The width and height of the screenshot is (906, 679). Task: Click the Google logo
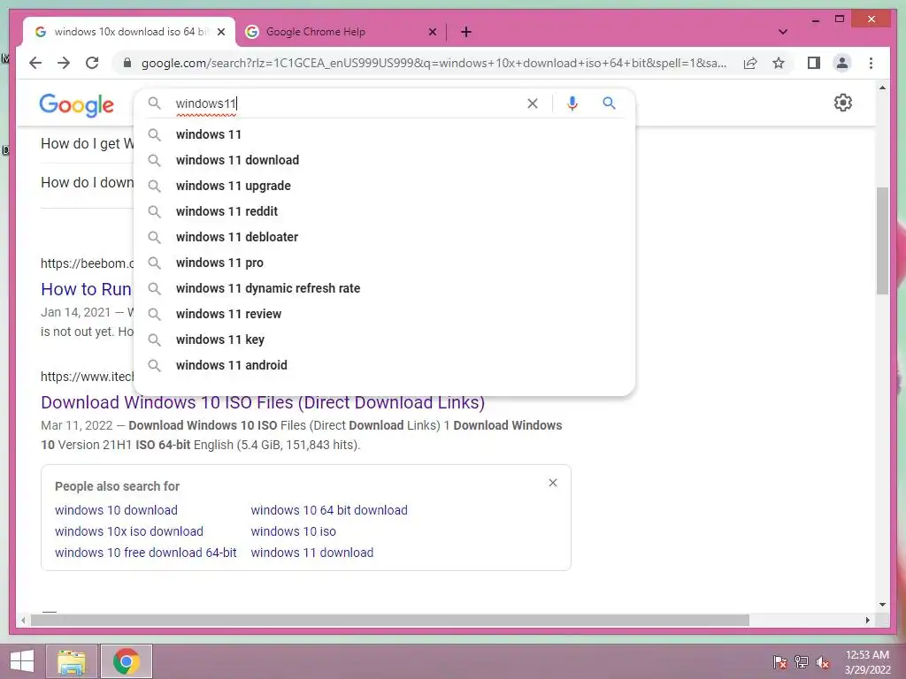(76, 105)
